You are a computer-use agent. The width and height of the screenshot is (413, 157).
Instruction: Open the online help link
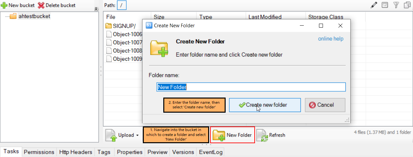tap(331, 39)
